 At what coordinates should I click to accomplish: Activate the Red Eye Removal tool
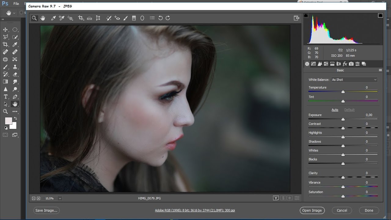click(x=117, y=18)
